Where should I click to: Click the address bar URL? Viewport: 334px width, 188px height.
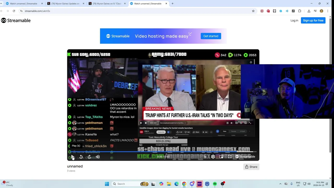pyautogui.click(x=37, y=11)
